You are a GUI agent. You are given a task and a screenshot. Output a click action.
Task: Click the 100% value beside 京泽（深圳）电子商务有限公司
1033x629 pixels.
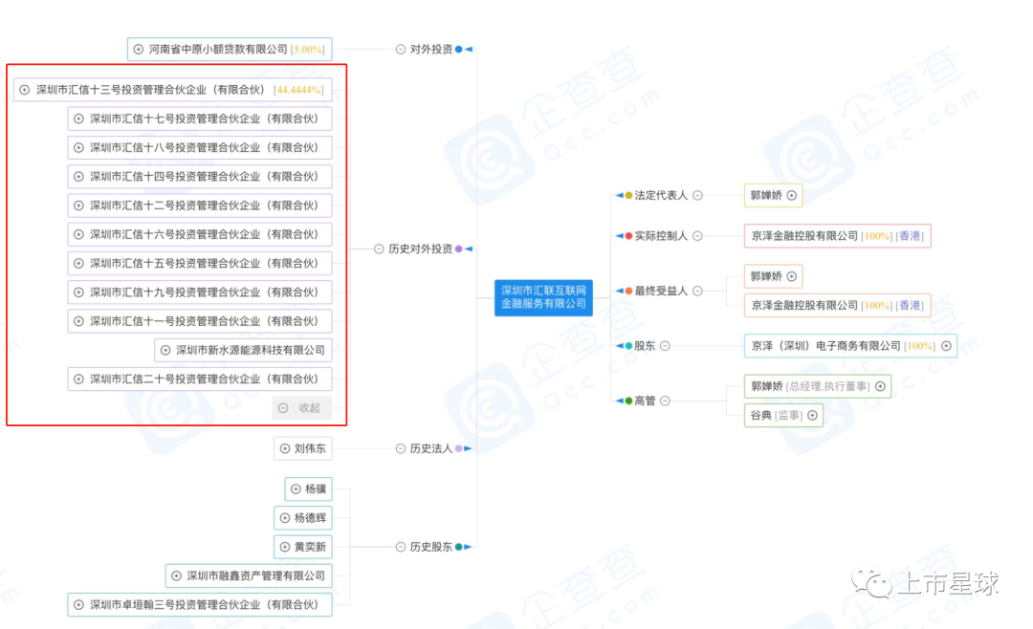click(x=920, y=346)
